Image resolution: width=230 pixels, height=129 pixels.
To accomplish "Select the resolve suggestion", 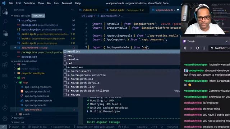I will tap(121, 59).
